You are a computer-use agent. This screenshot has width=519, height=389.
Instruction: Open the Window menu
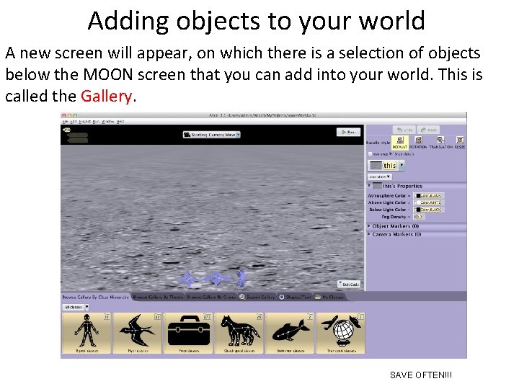pos(108,122)
